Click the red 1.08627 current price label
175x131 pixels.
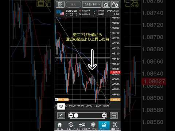(115, 72)
